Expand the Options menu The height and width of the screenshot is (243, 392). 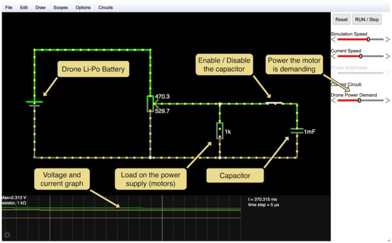[83, 8]
